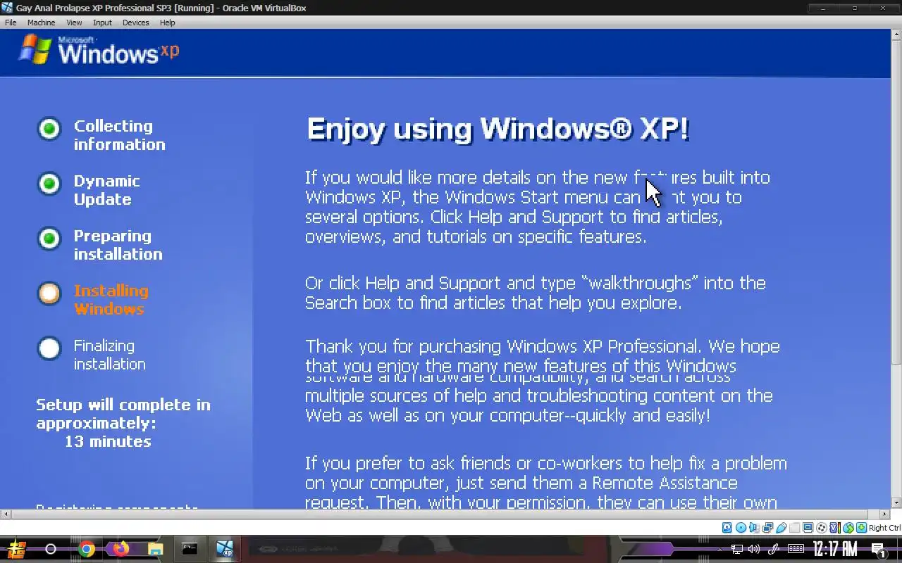Image resolution: width=902 pixels, height=563 pixels.
Task: Open the volume control tray icon
Action: pyautogui.click(x=754, y=549)
